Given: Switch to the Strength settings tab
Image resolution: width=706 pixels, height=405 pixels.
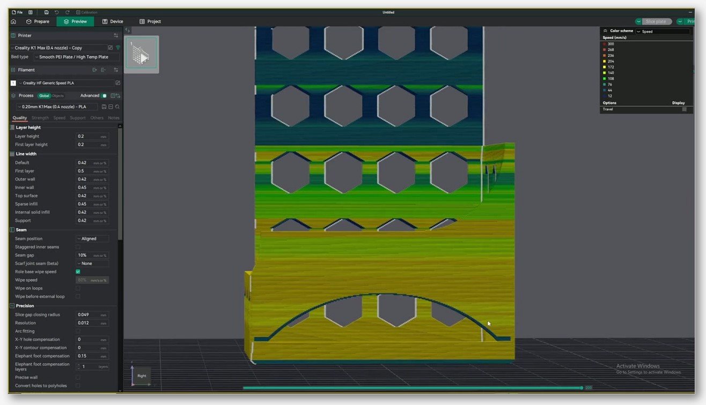Looking at the screenshot, I should coord(40,118).
